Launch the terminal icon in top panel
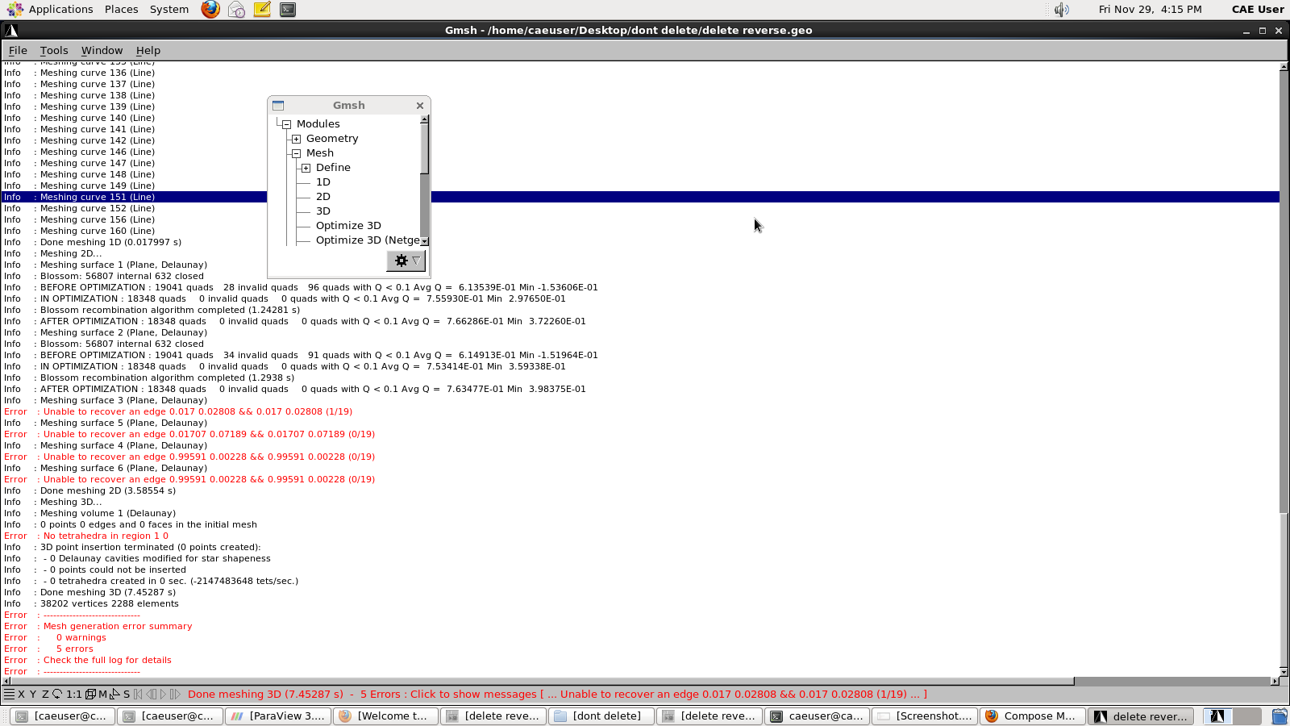This screenshot has height=726, width=1290. click(288, 10)
